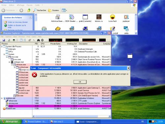Click scroll-right arrow of Process Explorer scrollbar
The height and width of the screenshot is (124, 165).
click(x=110, y=116)
